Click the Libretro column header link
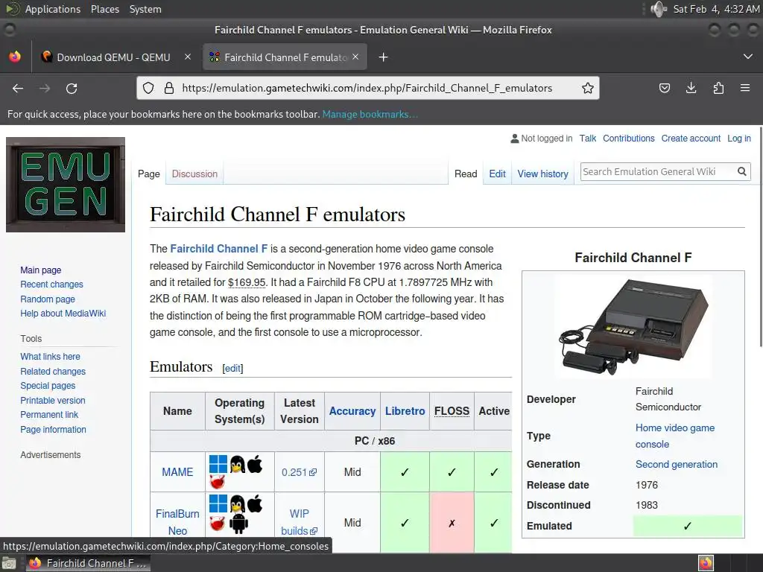 tap(405, 411)
